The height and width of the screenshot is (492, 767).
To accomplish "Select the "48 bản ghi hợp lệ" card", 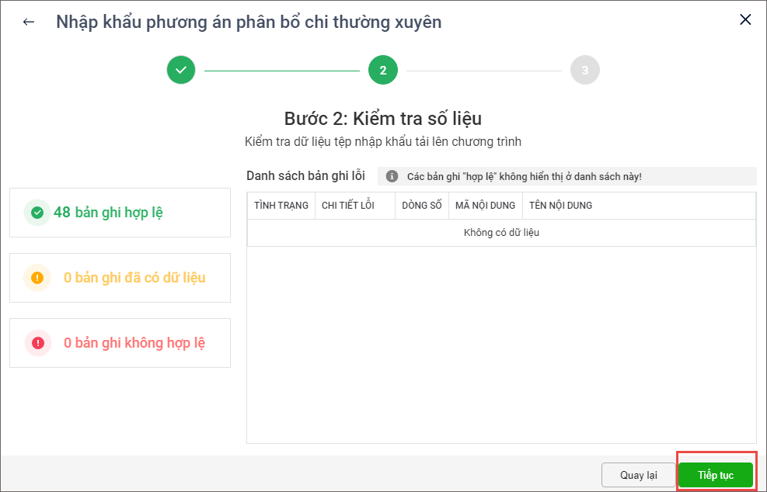I will click(120, 212).
